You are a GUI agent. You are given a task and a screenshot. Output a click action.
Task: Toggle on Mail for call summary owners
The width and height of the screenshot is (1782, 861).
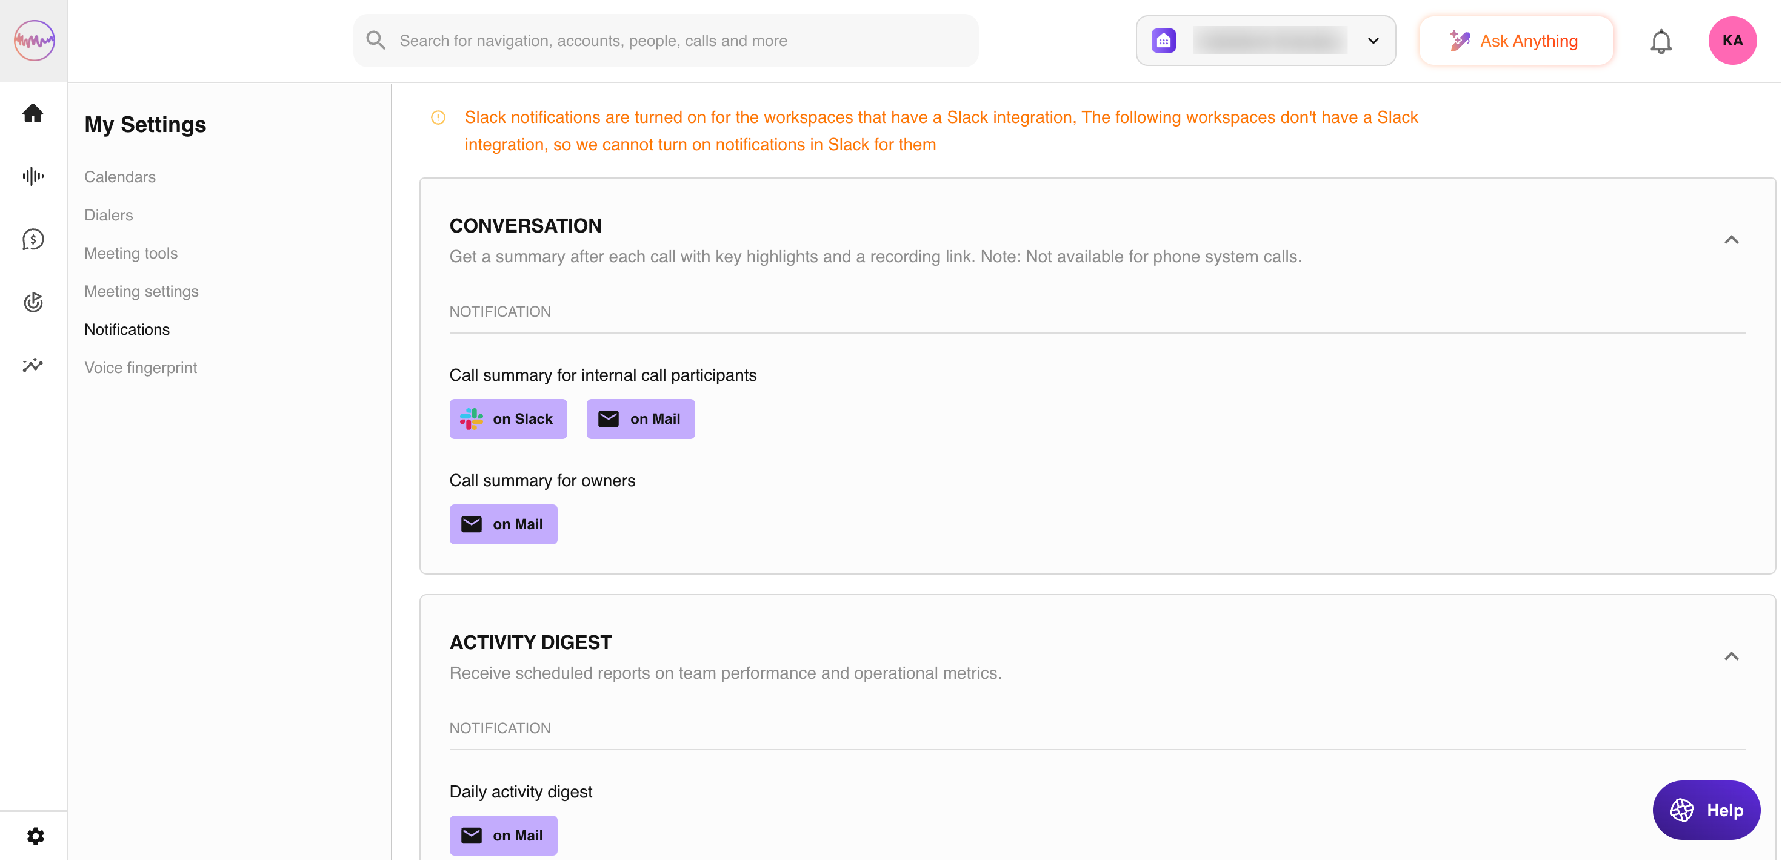[x=503, y=524]
